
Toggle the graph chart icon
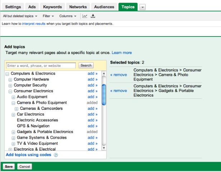tap(85, 16)
